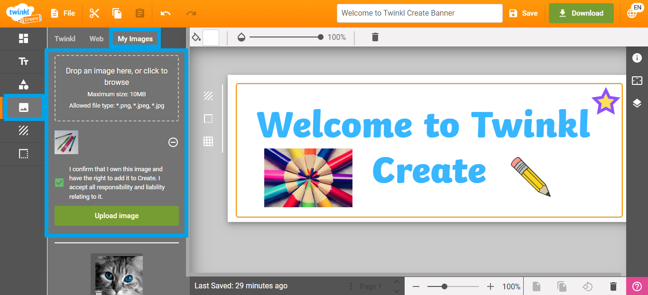Click the page up arrow
The image size is (648, 295).
point(396,282)
